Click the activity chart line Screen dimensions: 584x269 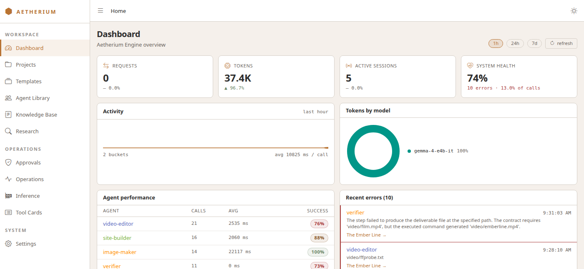click(x=216, y=147)
